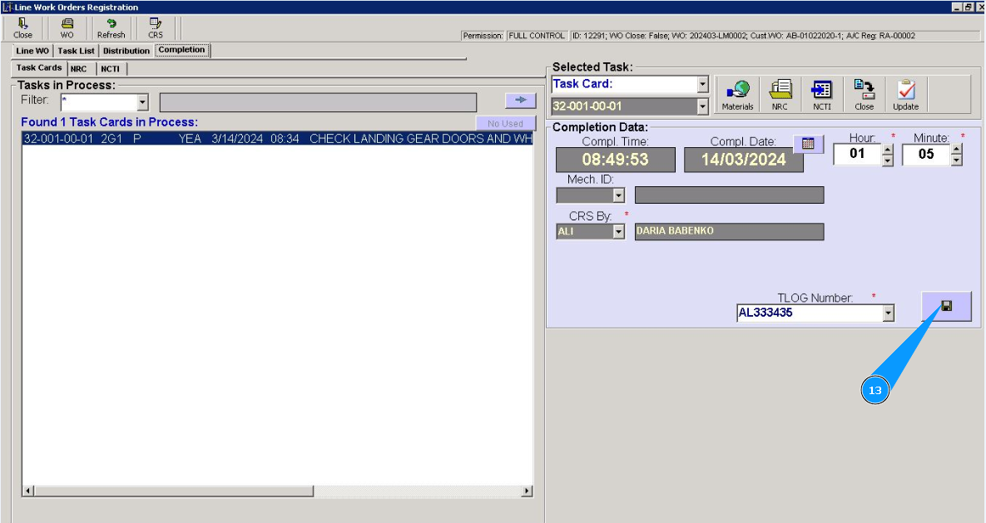Switch to the Task List tab
Screen dimensions: 986x523
coord(76,51)
